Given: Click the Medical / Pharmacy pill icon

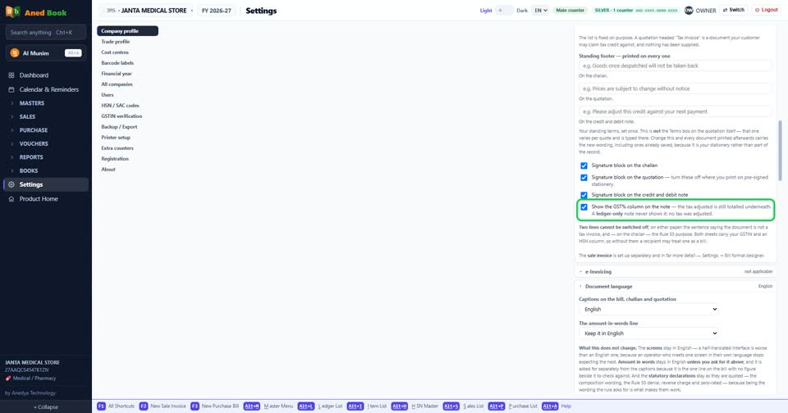Looking at the screenshot, I should tap(8, 379).
